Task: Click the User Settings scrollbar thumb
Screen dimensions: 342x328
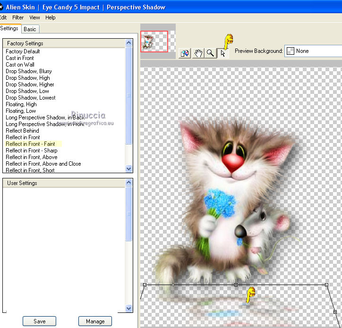Action: click(128, 214)
